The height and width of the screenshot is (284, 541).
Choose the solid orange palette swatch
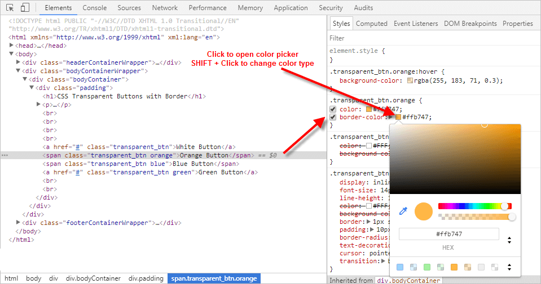[454, 267]
